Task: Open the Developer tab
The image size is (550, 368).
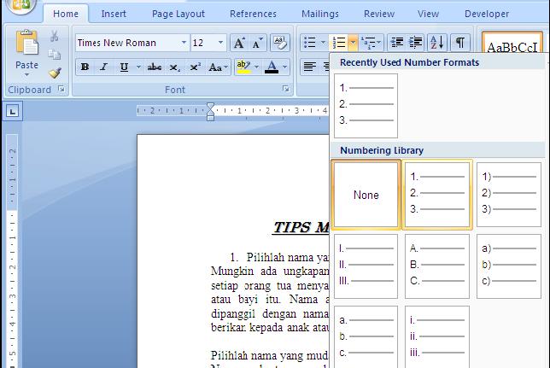Action: click(x=487, y=14)
